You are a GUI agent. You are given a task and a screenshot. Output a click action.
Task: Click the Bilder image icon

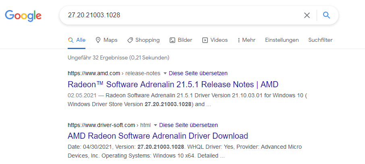172,40
